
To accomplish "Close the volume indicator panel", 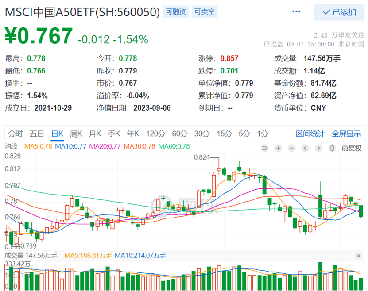I will pyautogui.click(x=358, y=256).
